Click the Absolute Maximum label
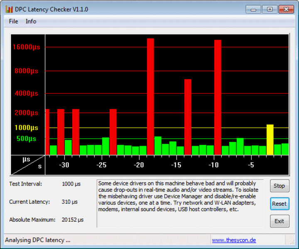The width and height of the screenshot is (299, 249). 32,220
